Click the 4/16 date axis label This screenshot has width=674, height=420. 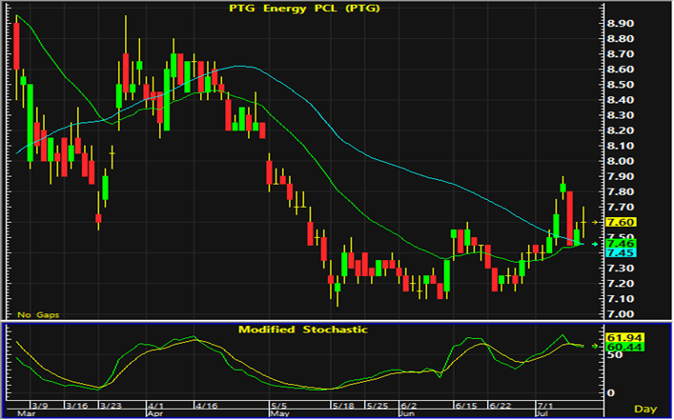point(206,406)
